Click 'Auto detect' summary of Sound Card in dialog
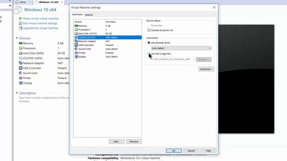The height and width of the screenshot is (161, 287). pyautogui.click(x=112, y=49)
